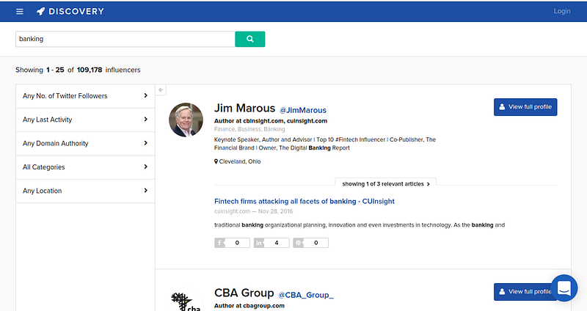The height and width of the screenshot is (311, 587).
Task: Expand All Categories filter
Action: click(85, 167)
